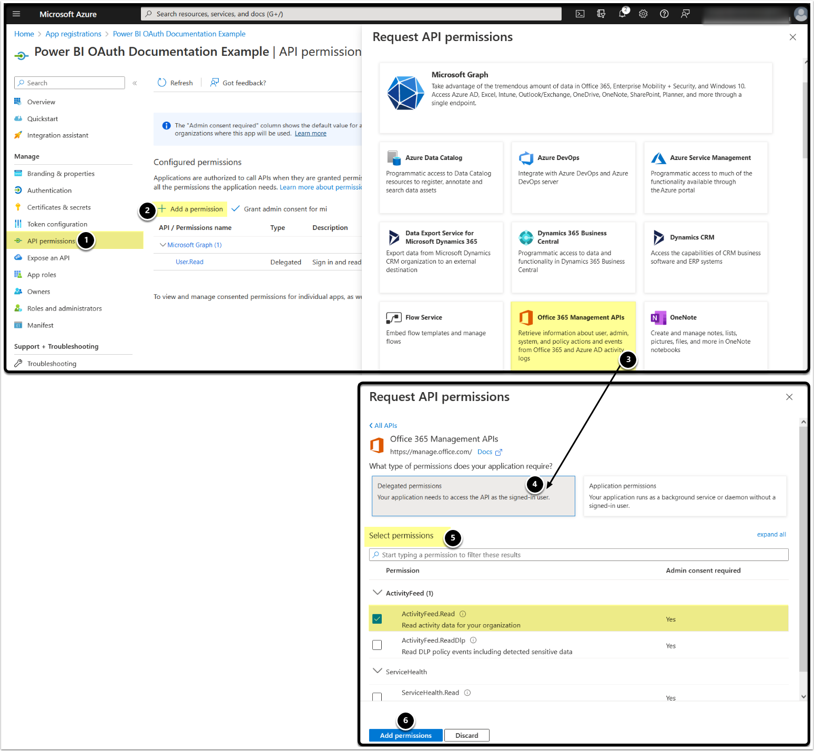Click App registrations in the breadcrumb
Image resolution: width=814 pixels, height=751 pixels.
74,34
